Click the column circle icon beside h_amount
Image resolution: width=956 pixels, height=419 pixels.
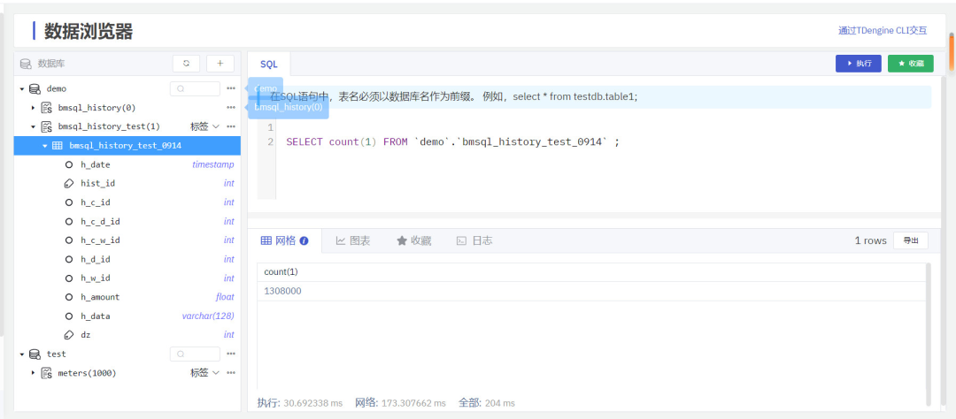coord(69,297)
